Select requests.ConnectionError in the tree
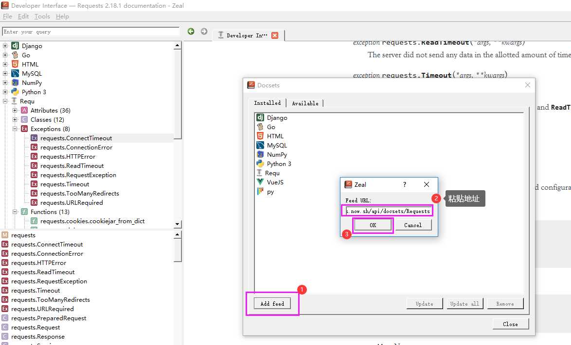 coord(76,147)
